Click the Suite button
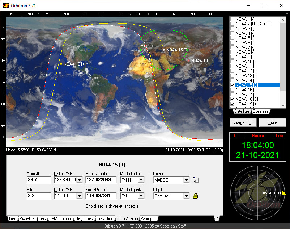290x229 pixels. tap(273, 122)
